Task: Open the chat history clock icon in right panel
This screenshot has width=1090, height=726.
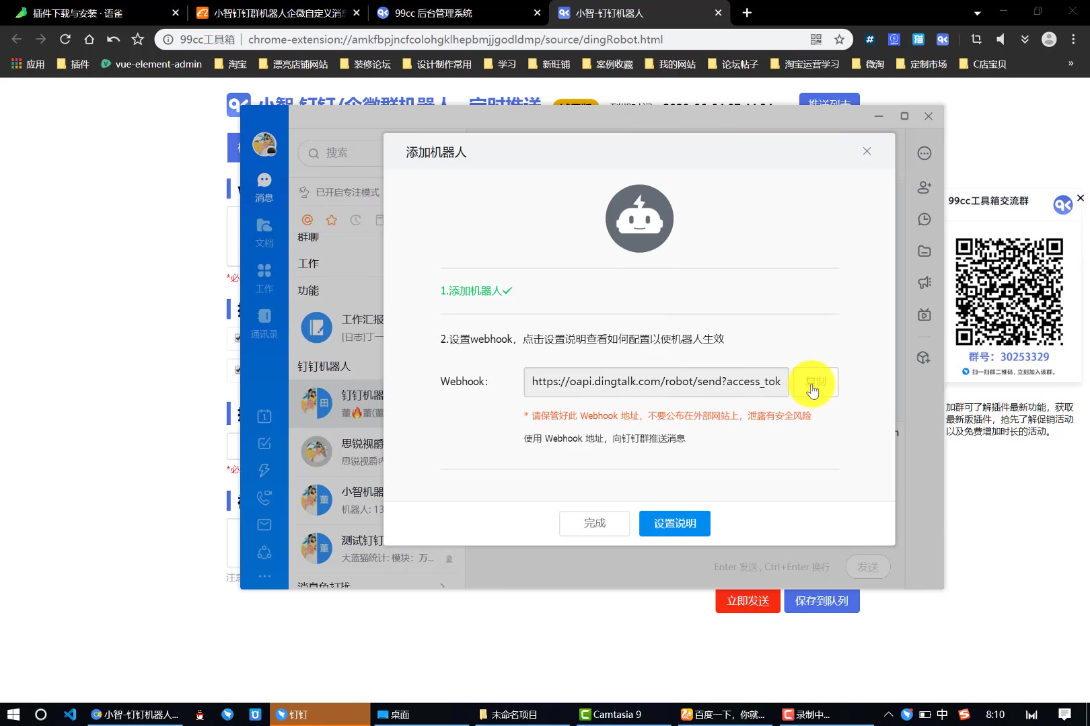Action: [924, 219]
